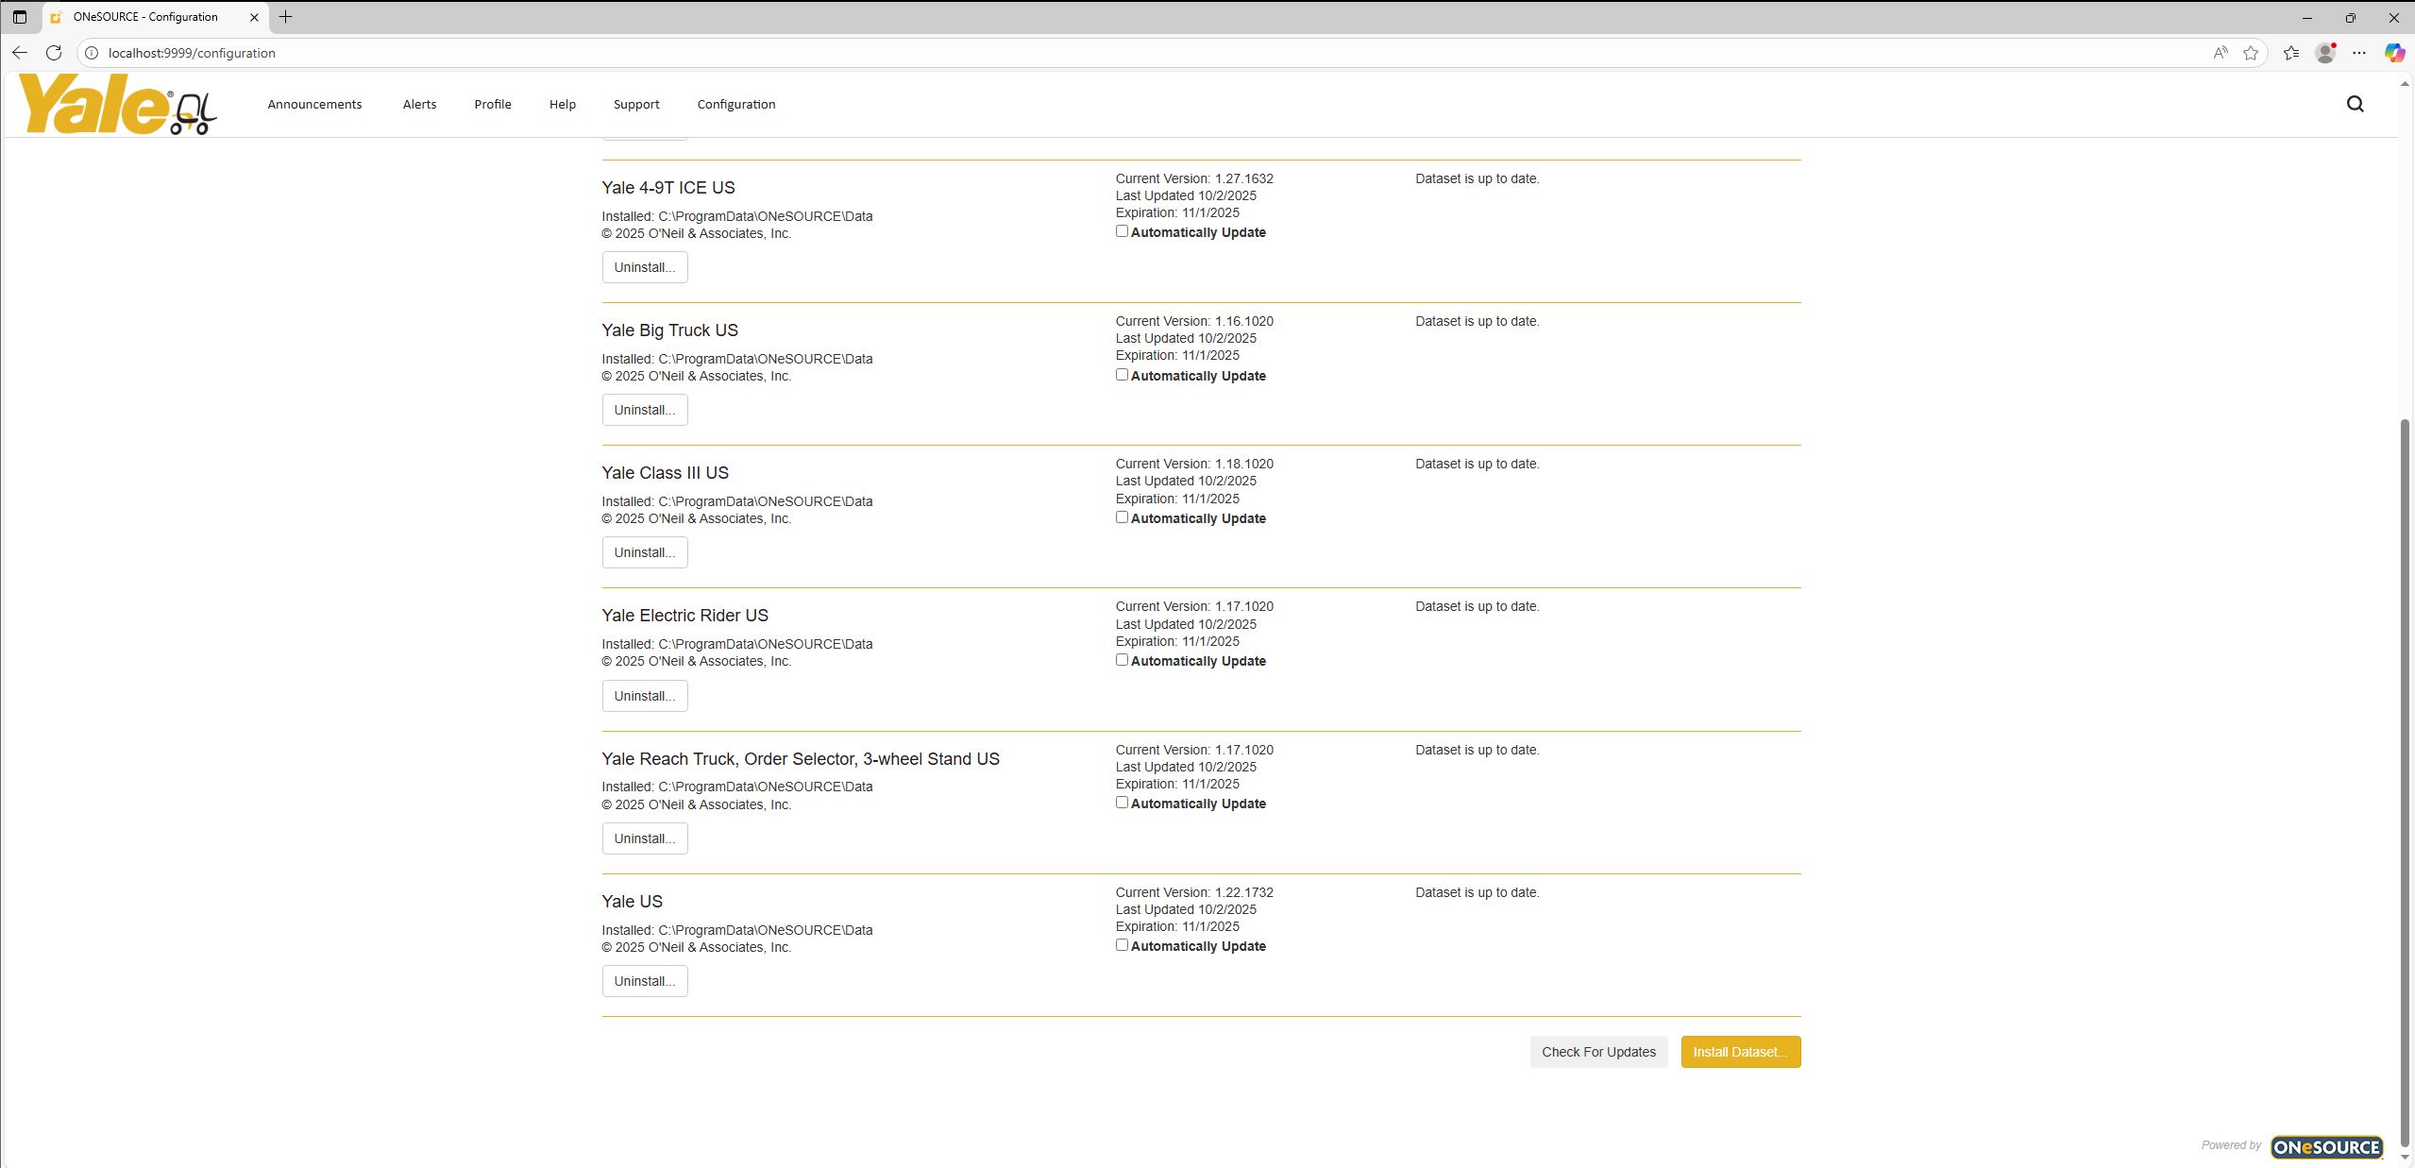Check Automatically Update for Yale US
Screen dimensions: 2415x1168
[1122, 944]
